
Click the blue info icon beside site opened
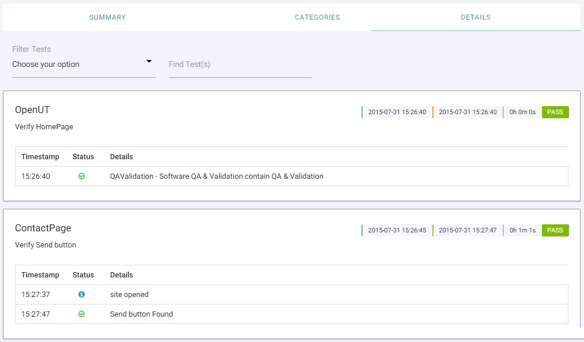81,295
